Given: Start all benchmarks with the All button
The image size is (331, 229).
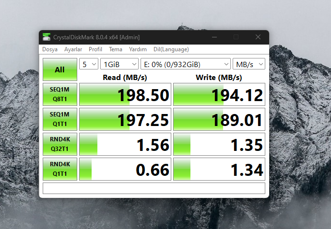Looking at the screenshot, I should point(60,69).
